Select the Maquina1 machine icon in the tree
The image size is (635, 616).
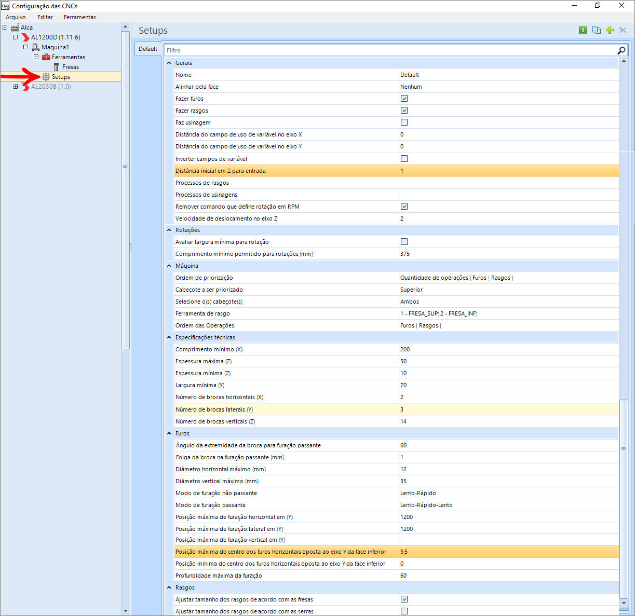click(36, 47)
